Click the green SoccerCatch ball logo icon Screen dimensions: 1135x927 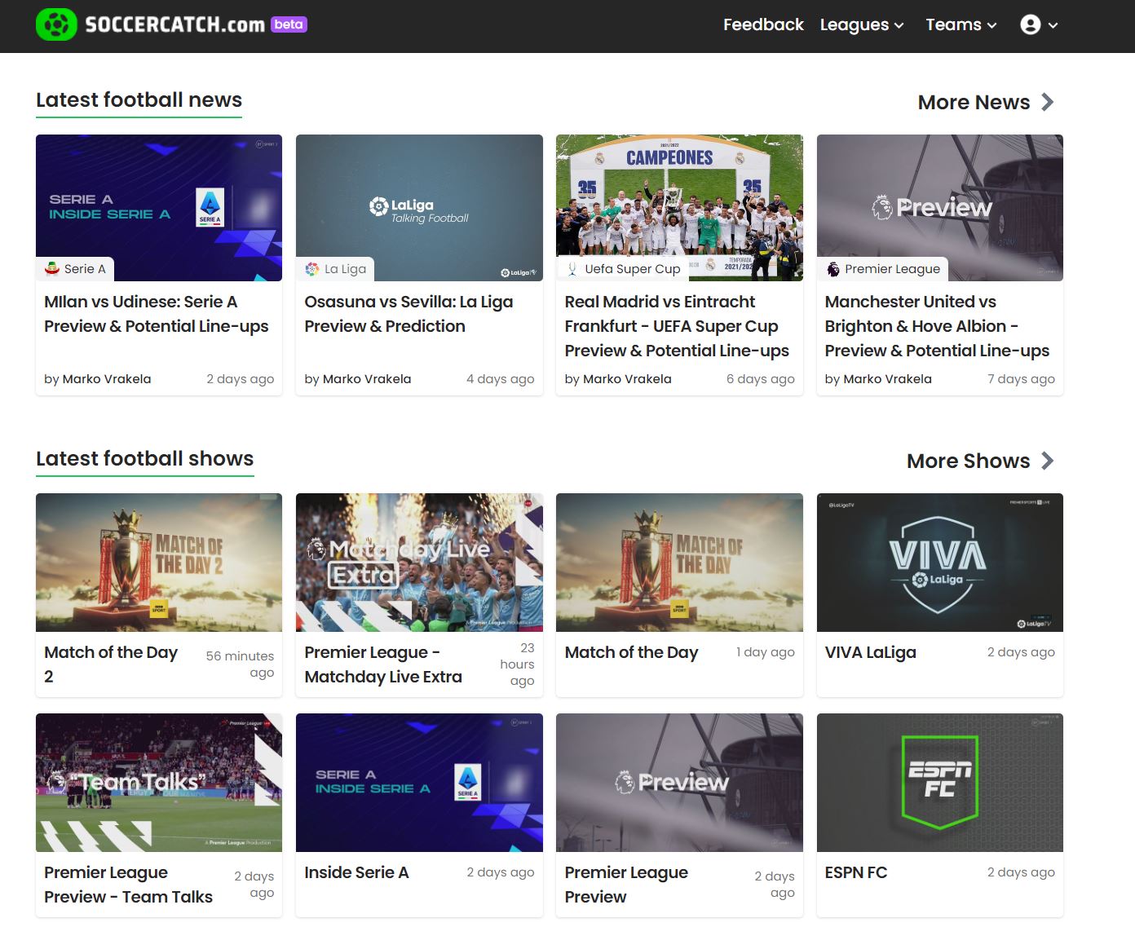click(x=56, y=24)
